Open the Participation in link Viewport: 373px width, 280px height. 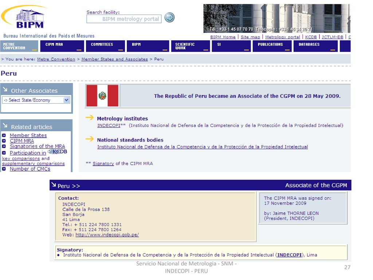tap(28, 153)
